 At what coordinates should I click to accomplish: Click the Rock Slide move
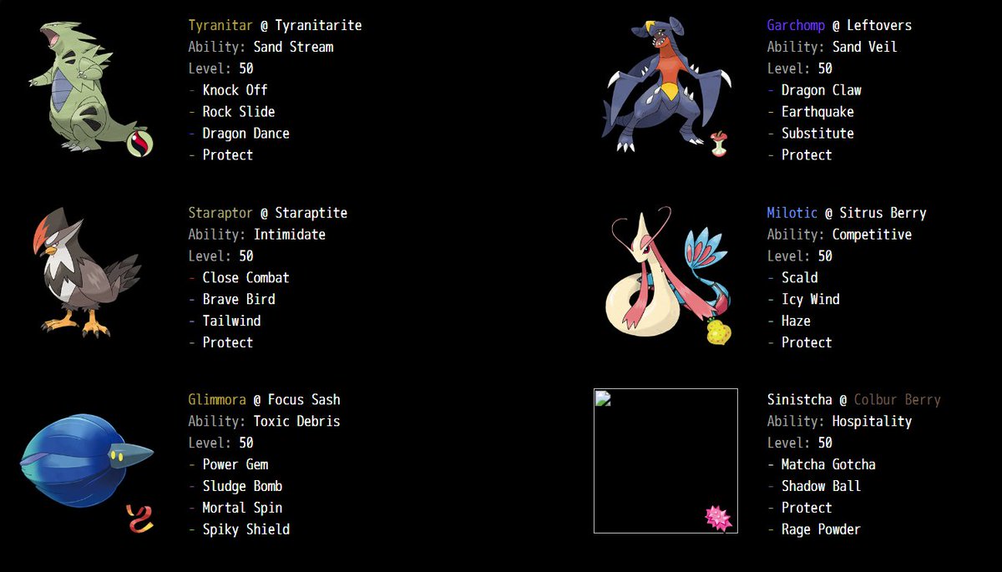pos(238,112)
